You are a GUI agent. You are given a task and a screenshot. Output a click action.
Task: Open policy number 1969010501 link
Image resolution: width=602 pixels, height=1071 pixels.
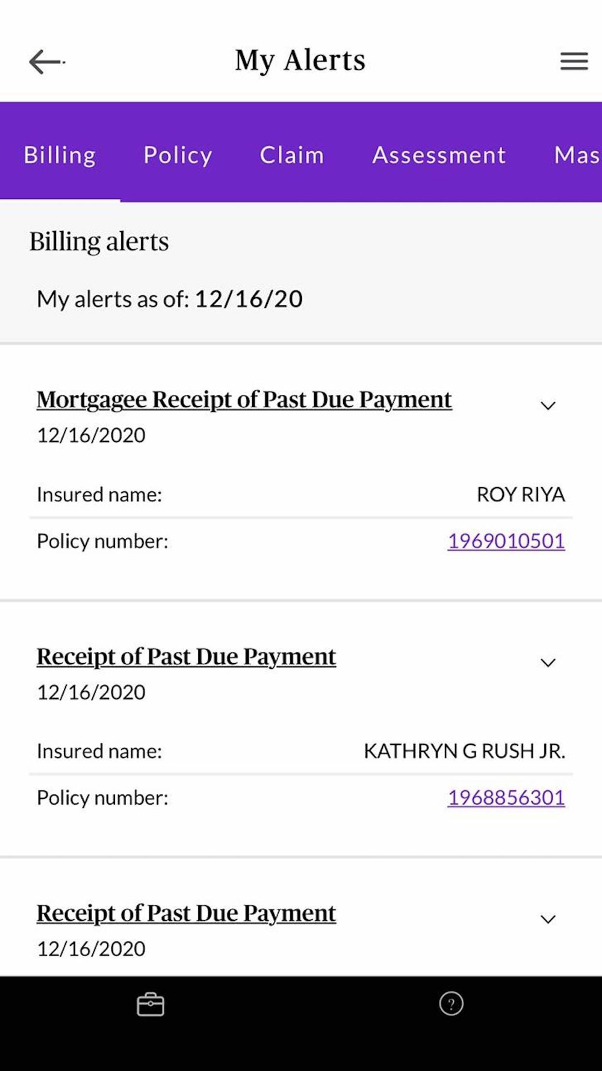click(506, 541)
